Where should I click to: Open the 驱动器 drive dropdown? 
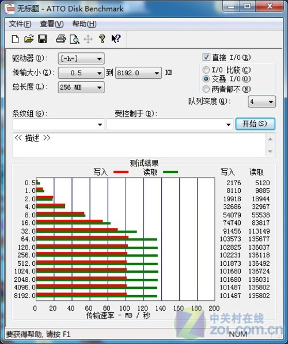click(x=81, y=59)
